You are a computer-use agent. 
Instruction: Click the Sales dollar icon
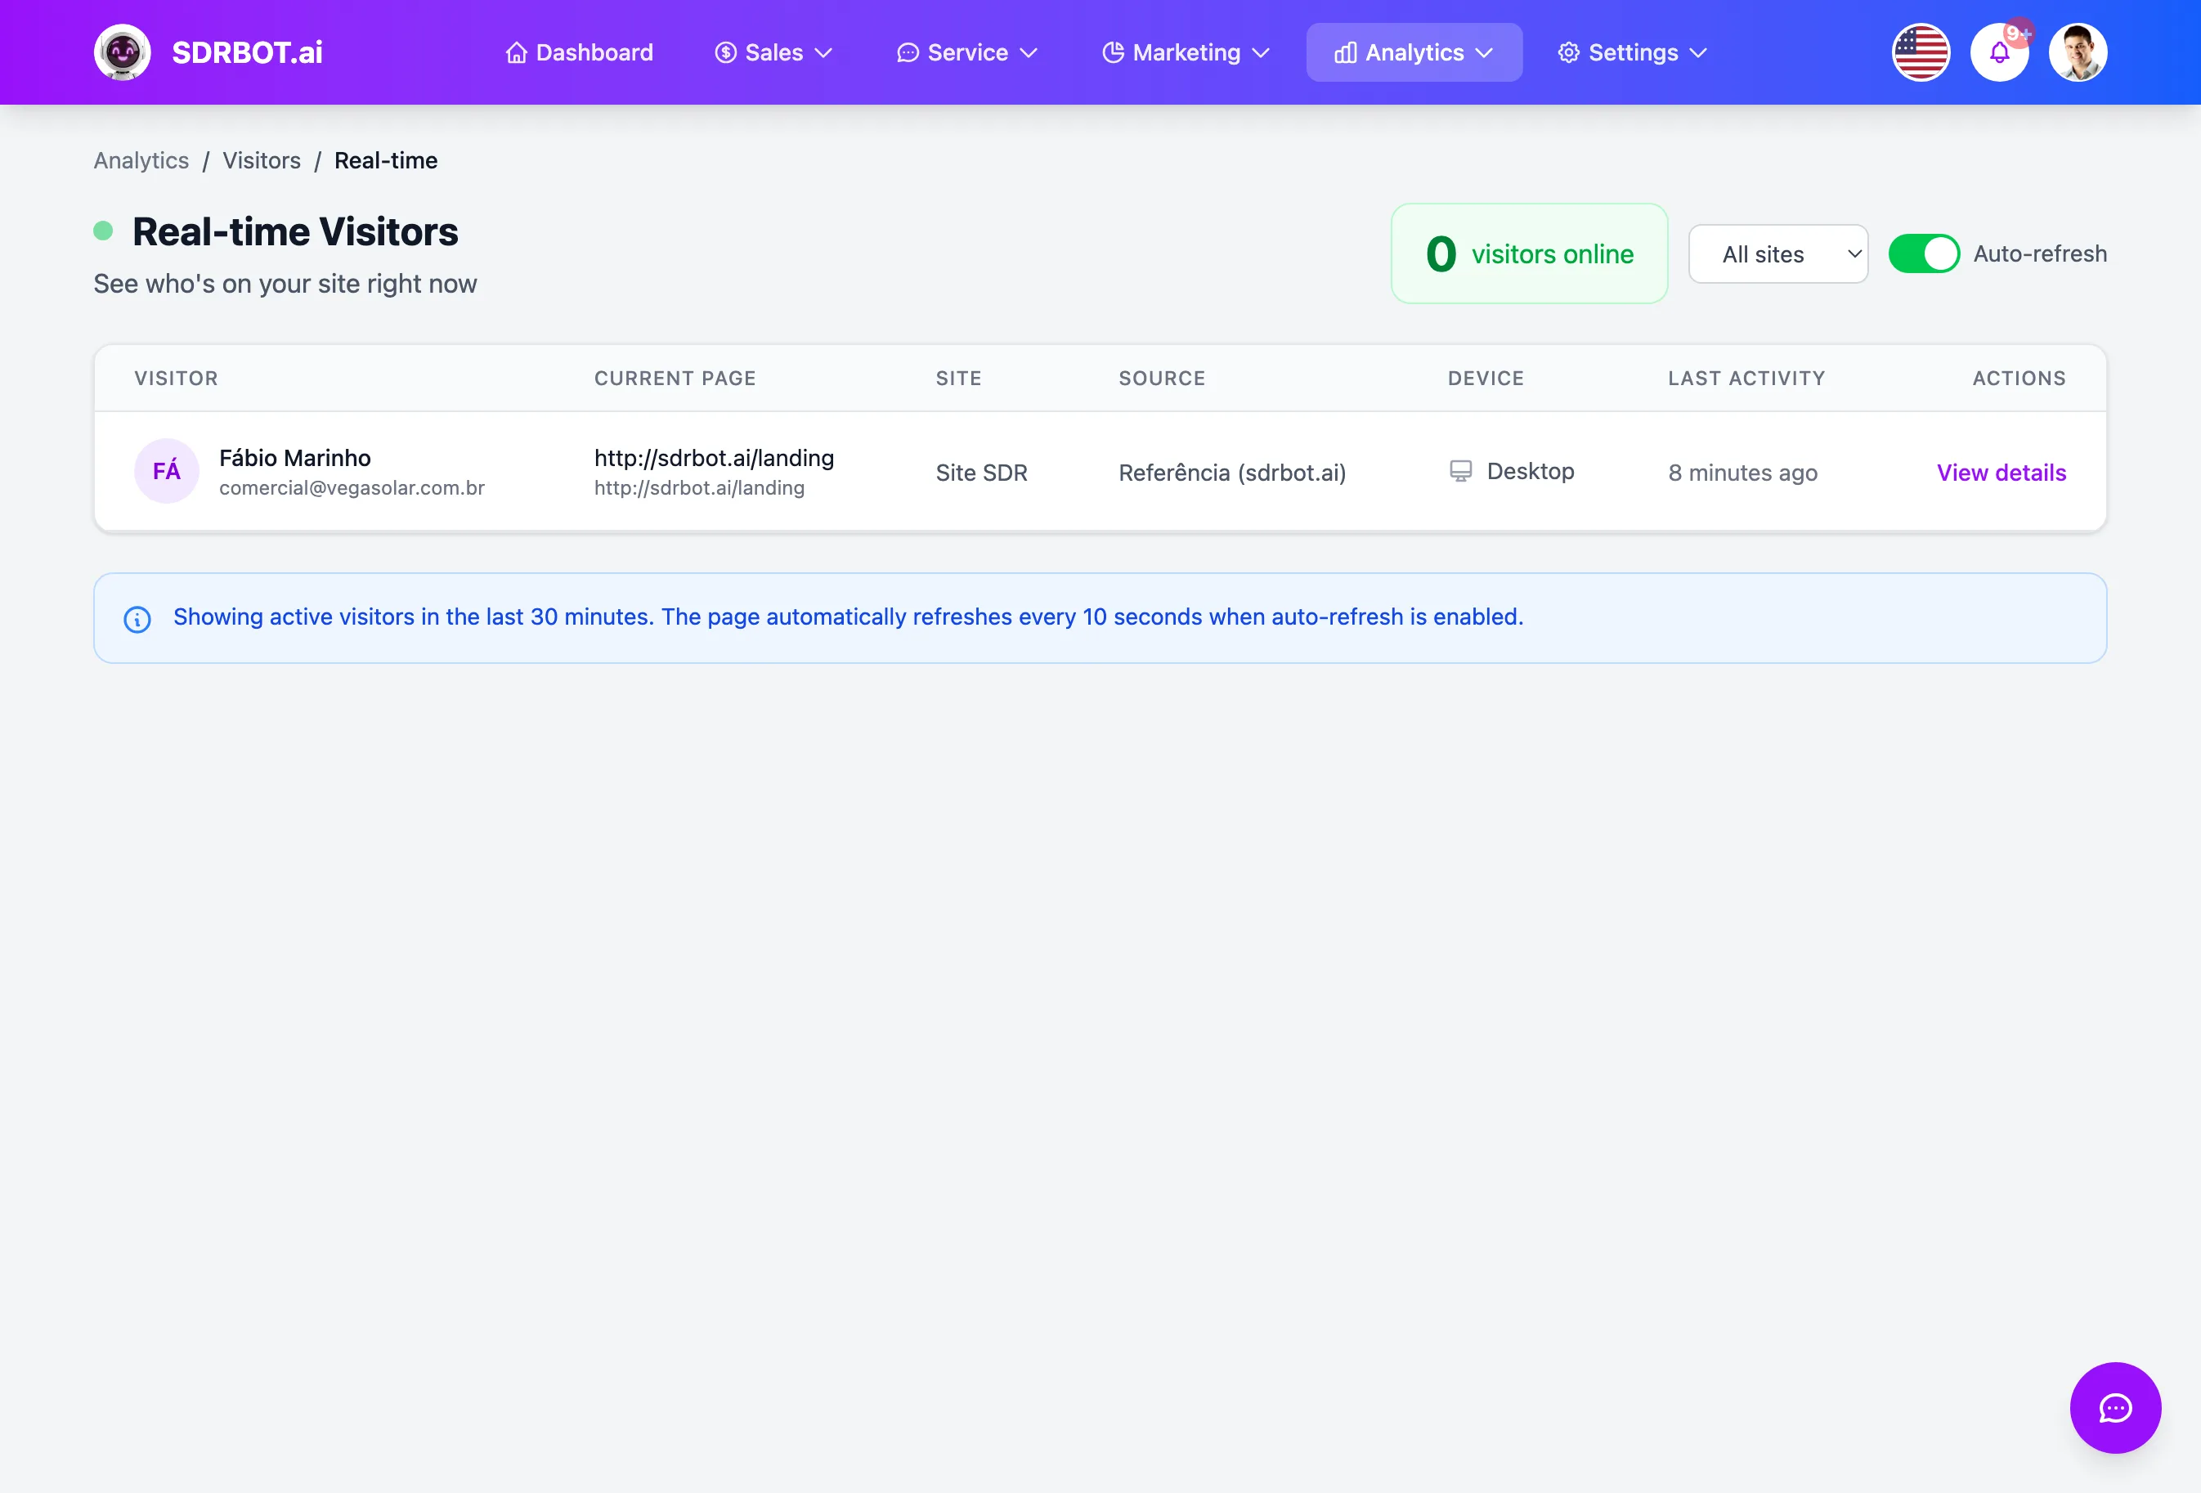[x=725, y=53]
